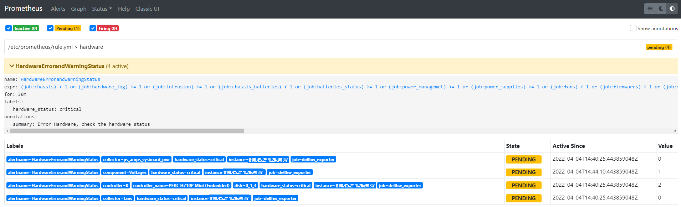Enable the Show annotations checkbox
Viewport: 681px width, 207px height.
pyautogui.click(x=633, y=28)
